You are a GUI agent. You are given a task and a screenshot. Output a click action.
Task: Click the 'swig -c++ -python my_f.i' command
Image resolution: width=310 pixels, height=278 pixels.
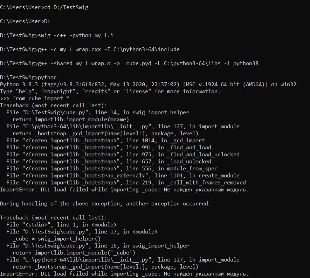76,35
